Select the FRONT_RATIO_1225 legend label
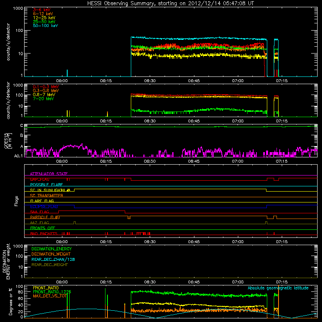Viewport: 322px width, 322px height. pyautogui.click(x=52, y=292)
